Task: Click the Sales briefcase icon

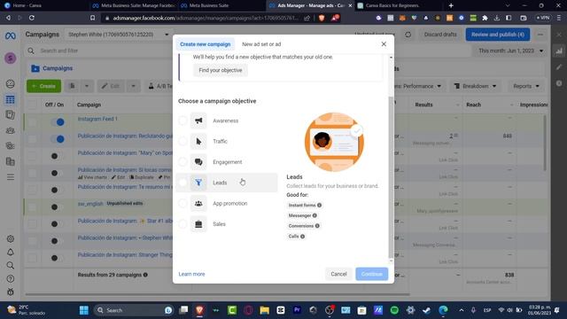Action: 198,224
